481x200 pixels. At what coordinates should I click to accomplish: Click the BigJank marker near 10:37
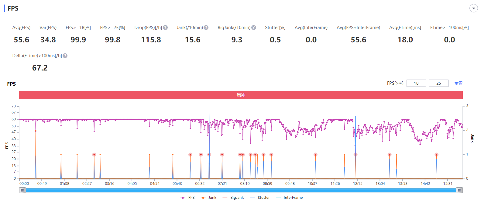click(315, 155)
